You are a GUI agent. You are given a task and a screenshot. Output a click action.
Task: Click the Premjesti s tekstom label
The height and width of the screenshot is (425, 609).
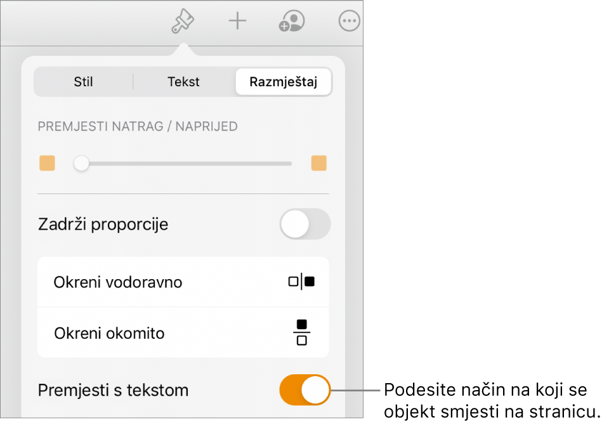tap(113, 390)
